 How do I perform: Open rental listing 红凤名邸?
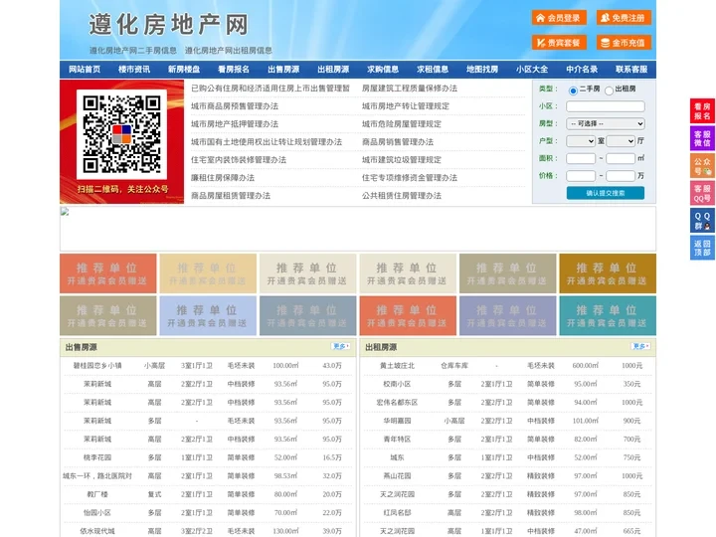point(397,513)
